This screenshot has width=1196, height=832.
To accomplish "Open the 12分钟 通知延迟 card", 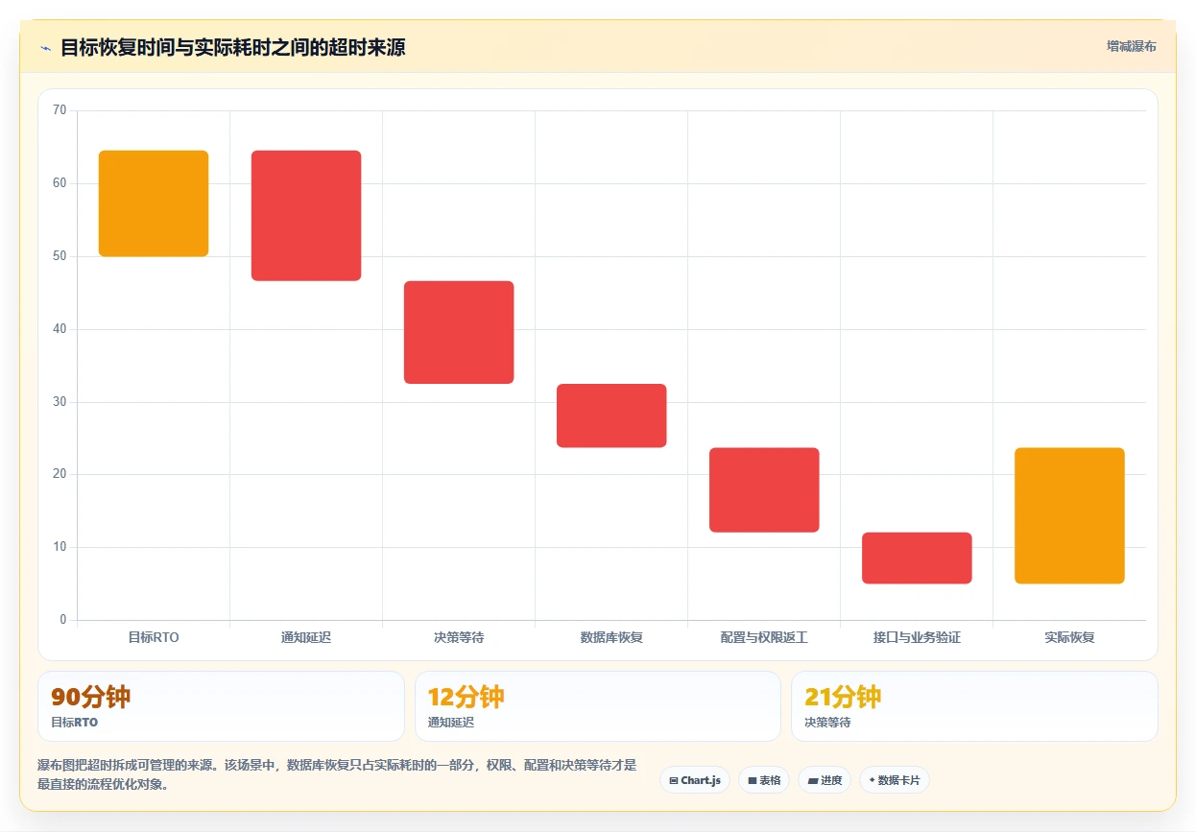I will pos(597,706).
